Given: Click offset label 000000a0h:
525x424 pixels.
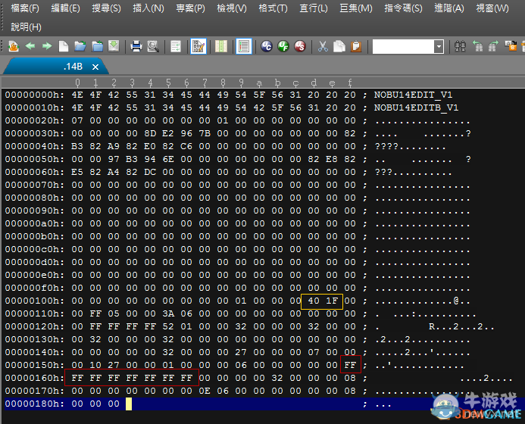Looking at the screenshot, I should tap(35, 223).
